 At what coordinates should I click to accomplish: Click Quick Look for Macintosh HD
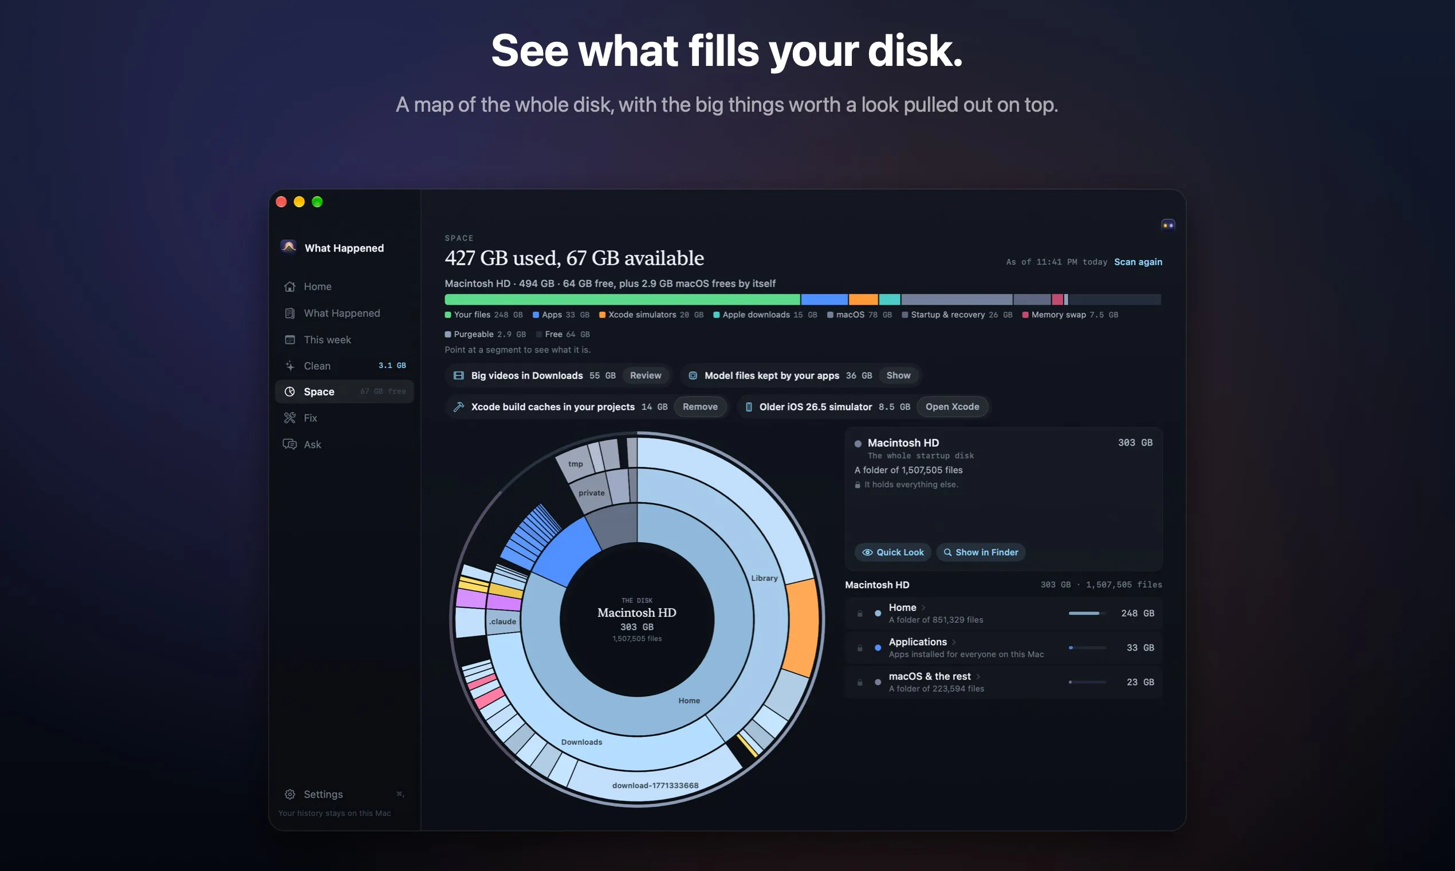[x=892, y=552]
